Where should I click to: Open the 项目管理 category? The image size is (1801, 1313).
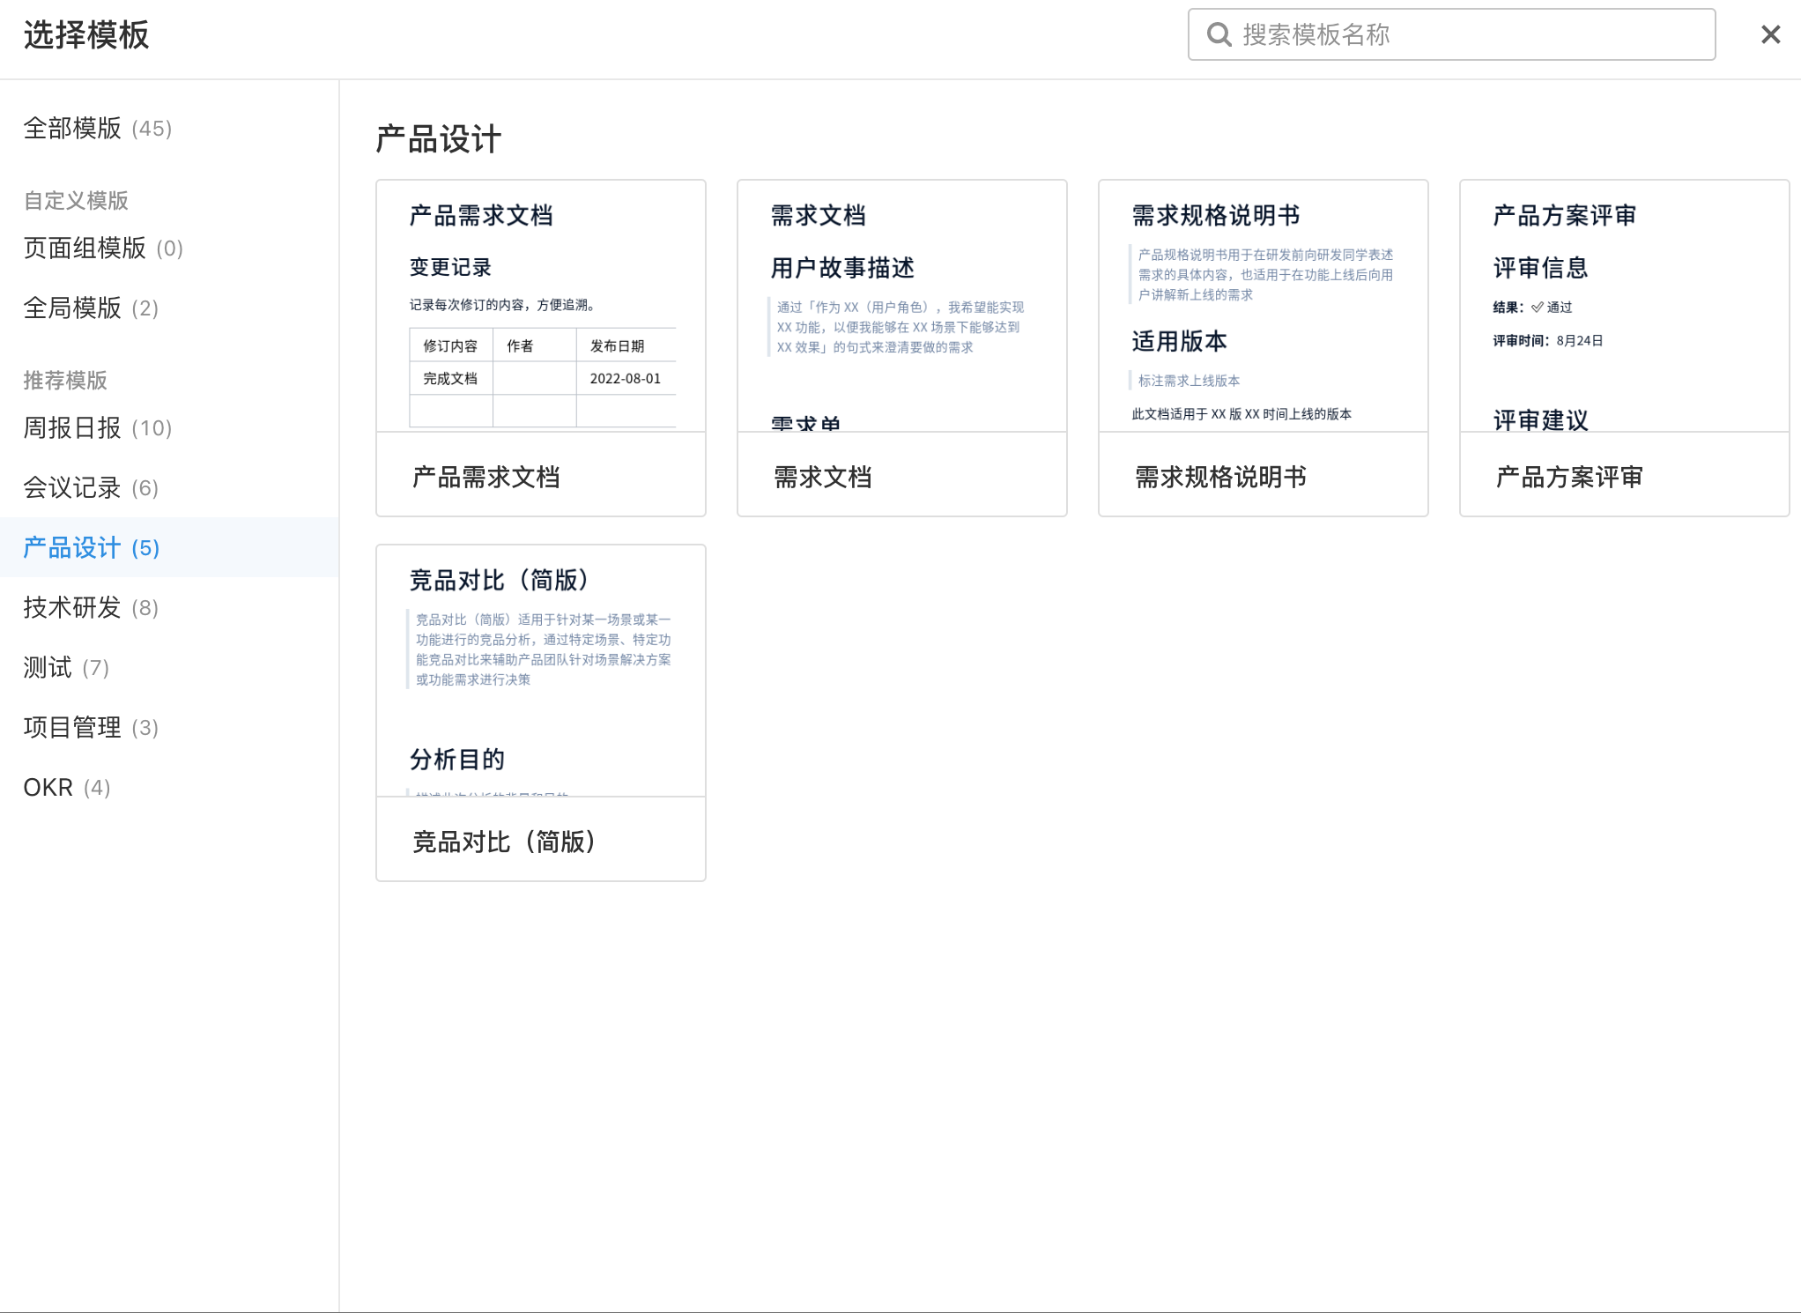tap(89, 727)
